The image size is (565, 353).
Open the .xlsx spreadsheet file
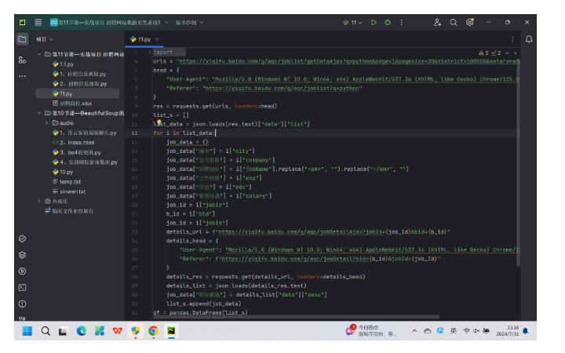tap(72, 104)
